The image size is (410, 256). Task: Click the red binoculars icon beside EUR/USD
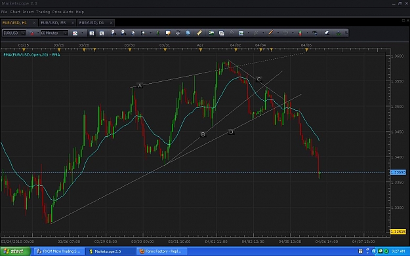coord(31,33)
